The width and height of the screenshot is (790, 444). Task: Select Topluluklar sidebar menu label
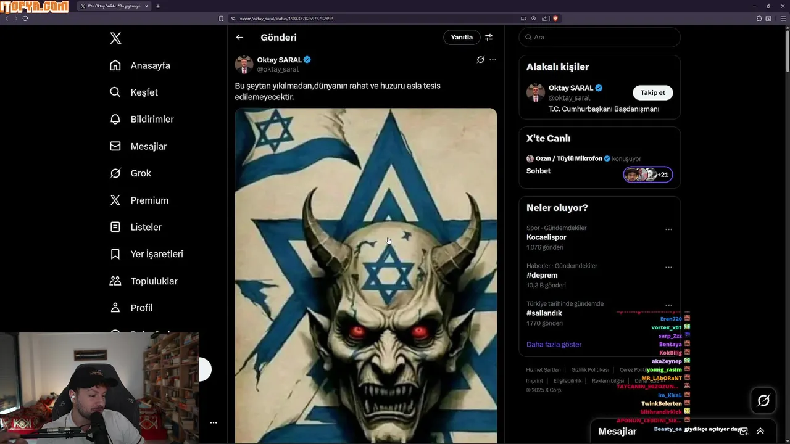tap(154, 281)
